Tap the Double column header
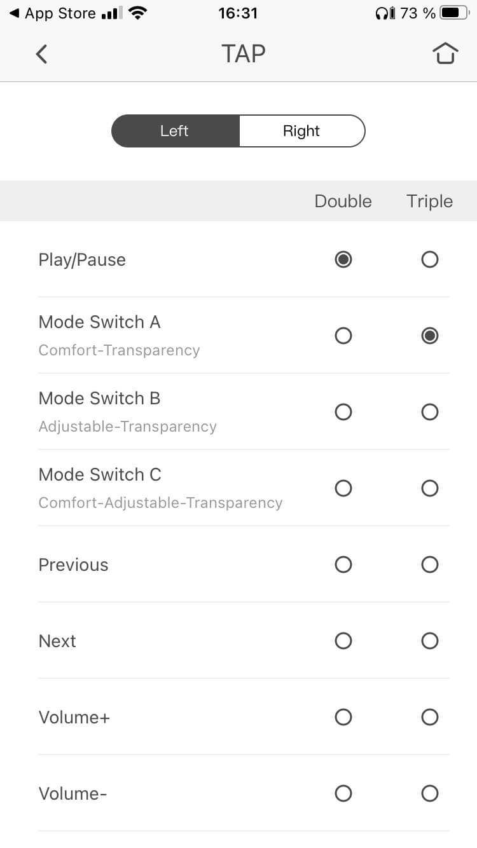The width and height of the screenshot is (477, 848). (x=343, y=202)
